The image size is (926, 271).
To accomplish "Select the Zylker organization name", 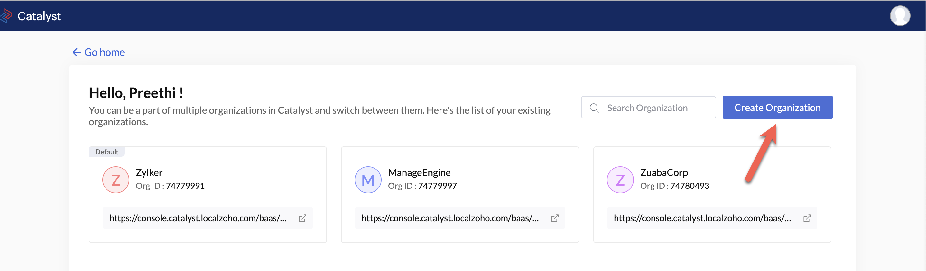I will pos(149,173).
